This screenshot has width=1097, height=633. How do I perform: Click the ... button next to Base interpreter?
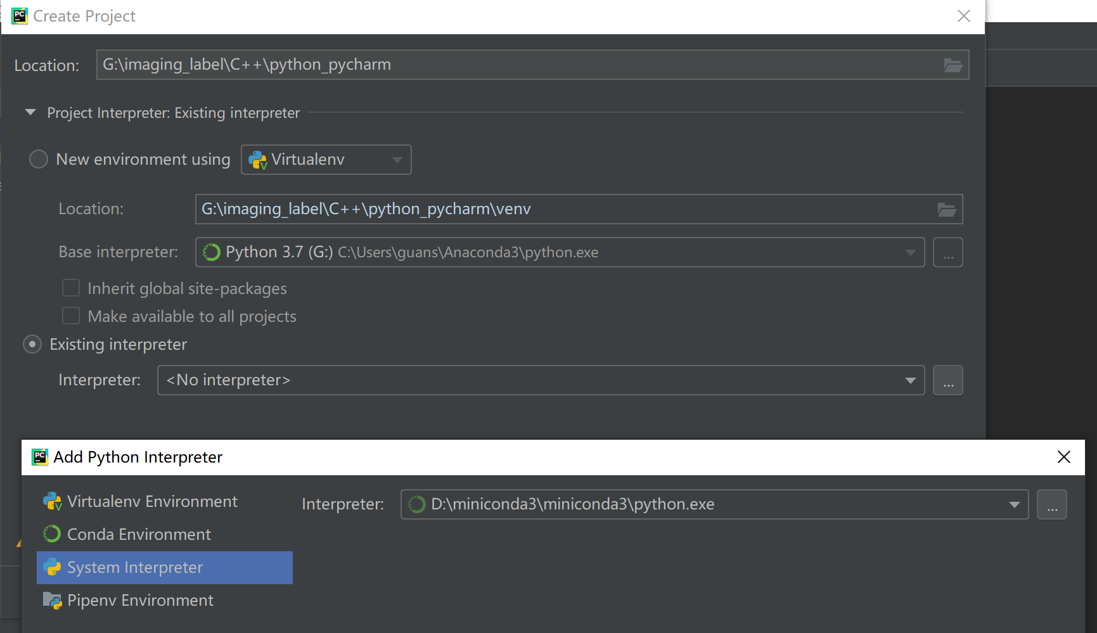coord(948,252)
